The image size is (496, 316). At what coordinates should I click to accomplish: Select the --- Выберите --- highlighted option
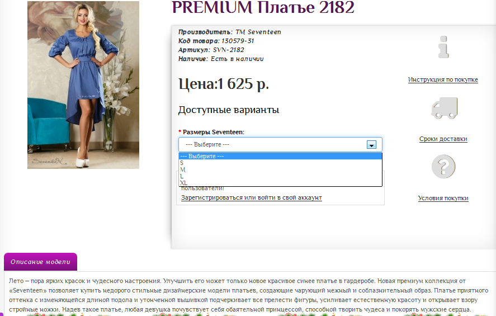[280, 156]
